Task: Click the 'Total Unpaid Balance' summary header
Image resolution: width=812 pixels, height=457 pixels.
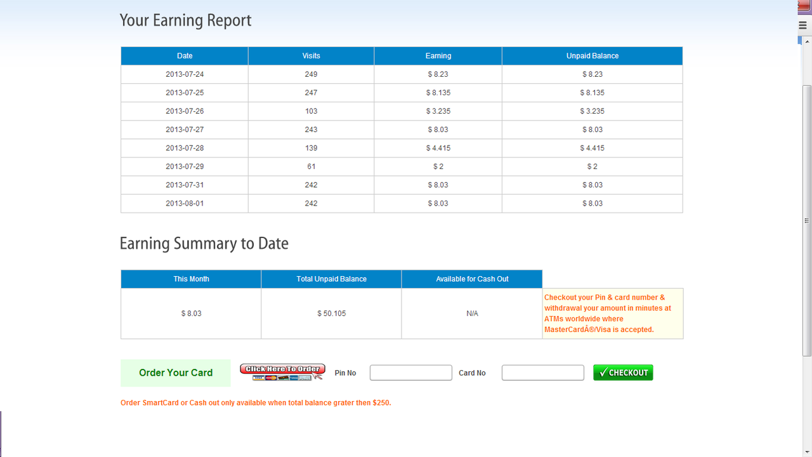Action: coord(331,279)
